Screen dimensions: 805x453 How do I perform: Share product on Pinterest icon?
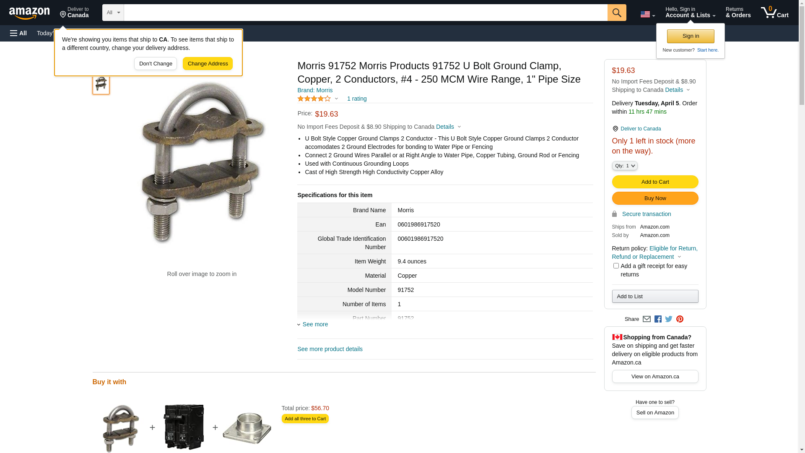(680, 319)
